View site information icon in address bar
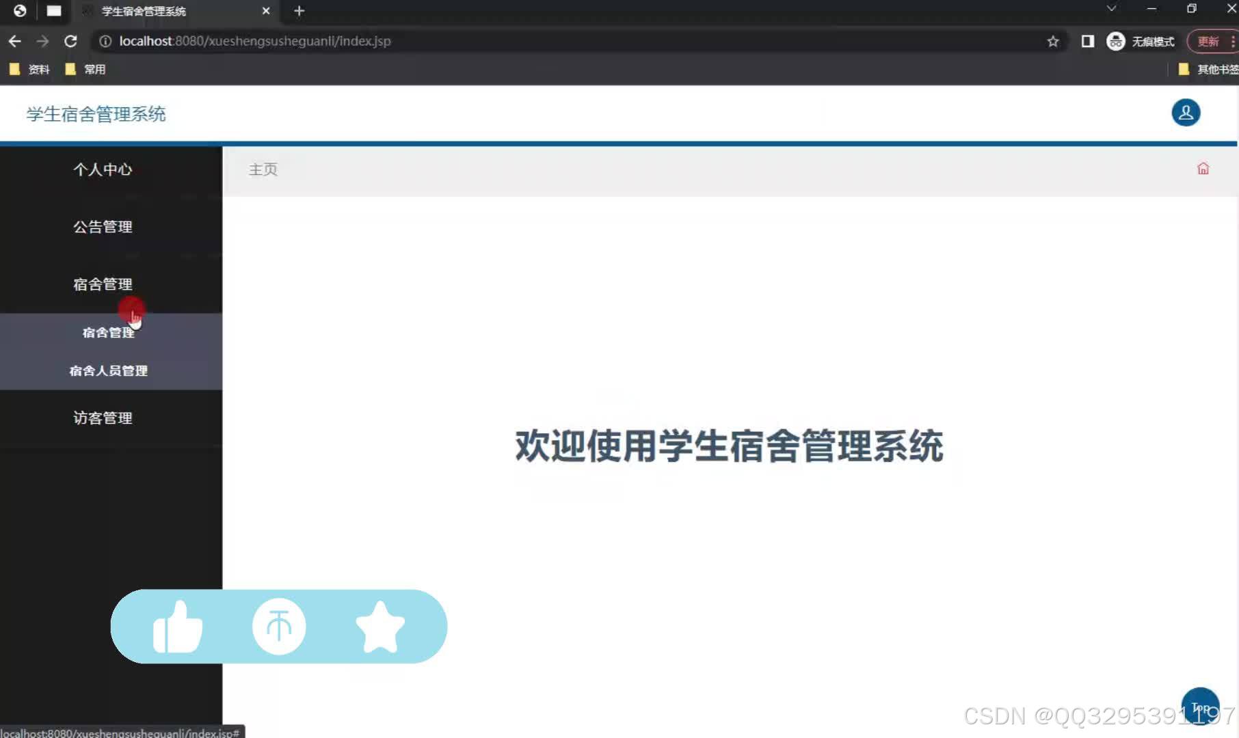The image size is (1239, 738). (105, 41)
